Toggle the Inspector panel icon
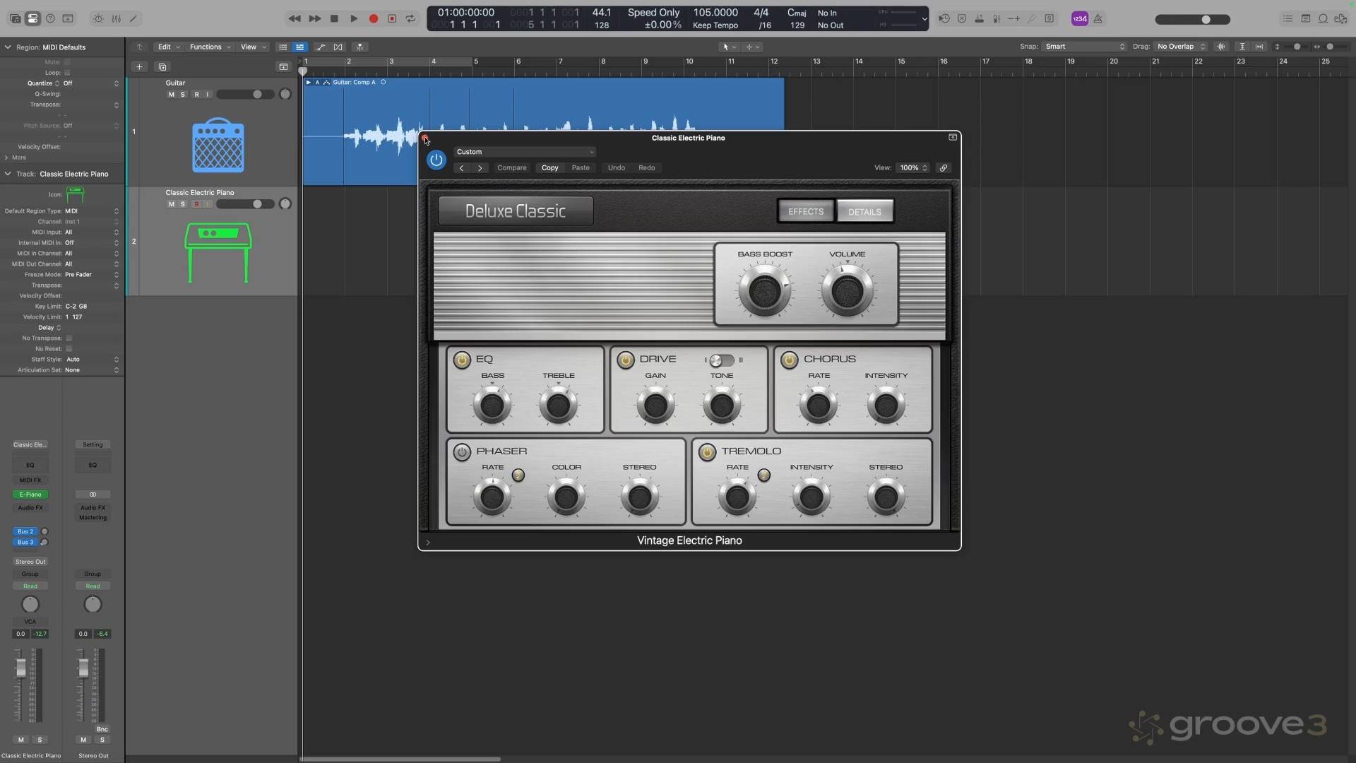Viewport: 1356px width, 763px height. point(32,18)
